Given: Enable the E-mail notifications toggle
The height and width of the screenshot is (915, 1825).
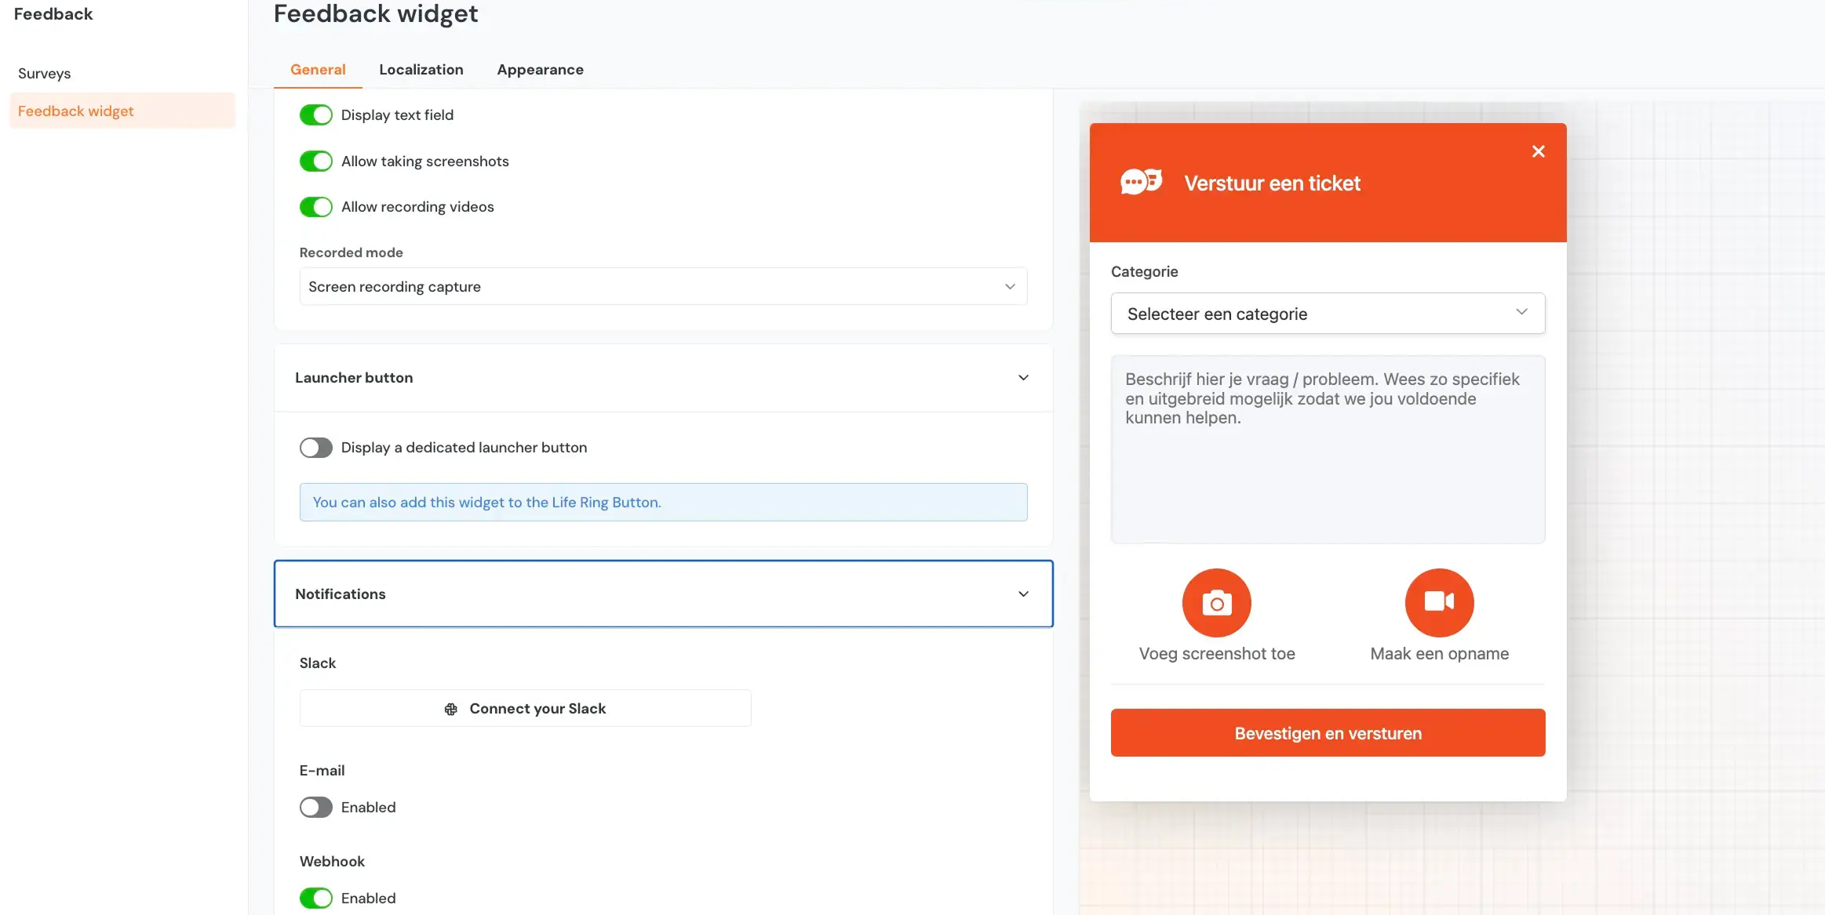Looking at the screenshot, I should click(316, 807).
